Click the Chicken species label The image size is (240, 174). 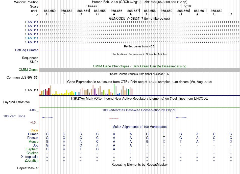coord(32,153)
